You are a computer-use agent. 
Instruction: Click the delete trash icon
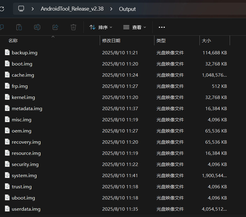point(73,27)
